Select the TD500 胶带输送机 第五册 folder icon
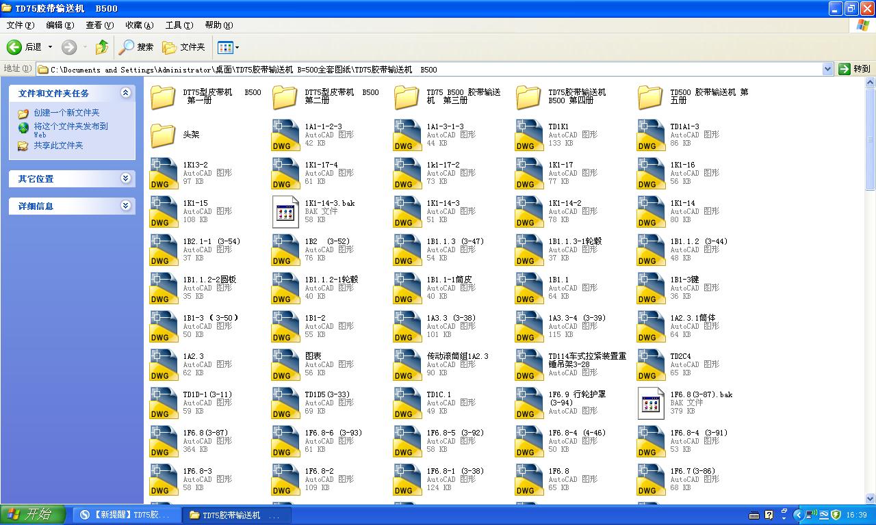This screenshot has height=525, width=876. click(x=651, y=96)
